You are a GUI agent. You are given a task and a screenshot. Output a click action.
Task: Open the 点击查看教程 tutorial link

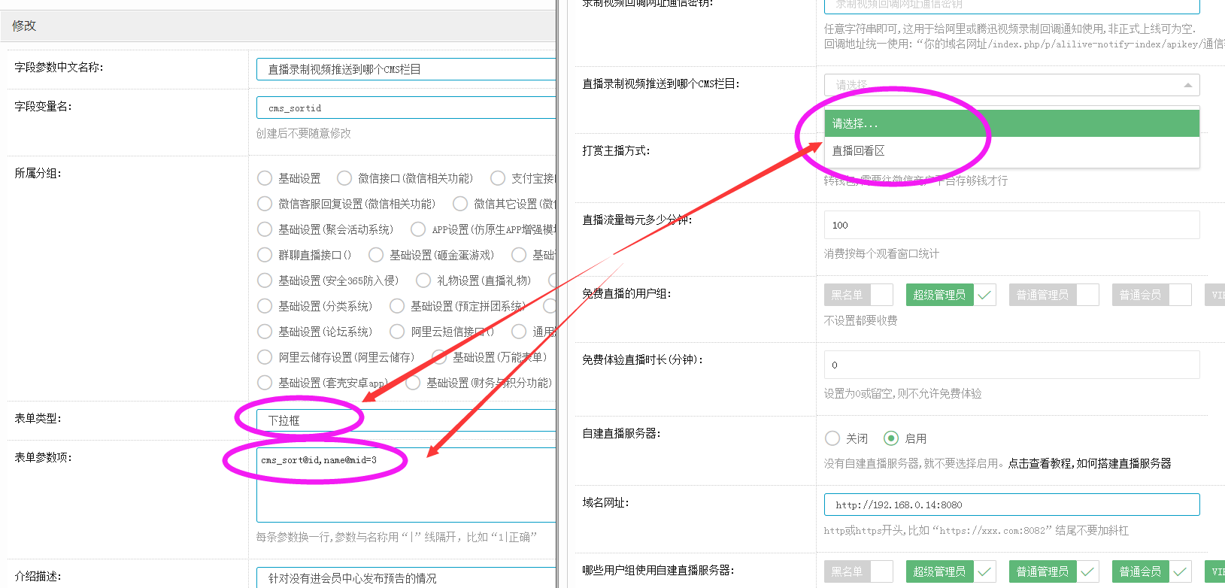[x=1089, y=464]
